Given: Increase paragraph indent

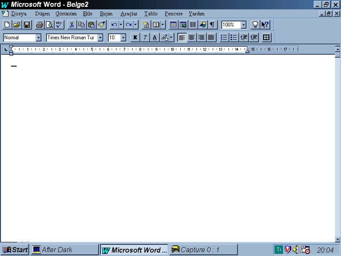Looking at the screenshot, I should 254,38.
